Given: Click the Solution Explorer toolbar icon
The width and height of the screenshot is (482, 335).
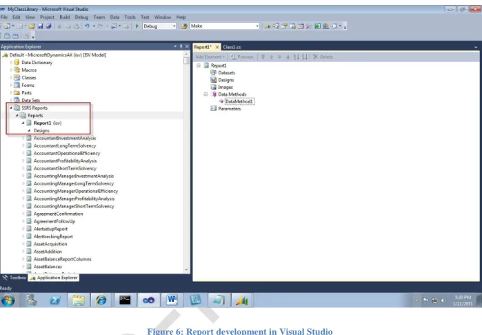Looking at the screenshot, I should (276, 26).
